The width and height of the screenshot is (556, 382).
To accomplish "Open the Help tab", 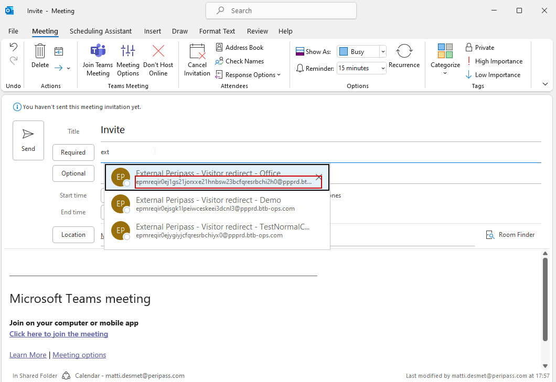I will [x=285, y=31].
